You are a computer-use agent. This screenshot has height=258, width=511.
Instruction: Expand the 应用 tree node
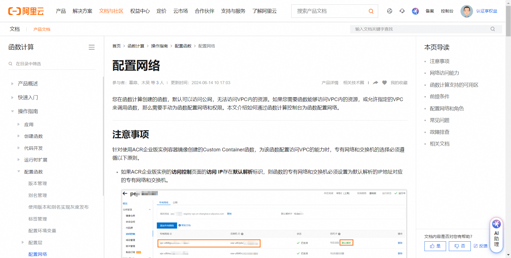tap(19, 124)
